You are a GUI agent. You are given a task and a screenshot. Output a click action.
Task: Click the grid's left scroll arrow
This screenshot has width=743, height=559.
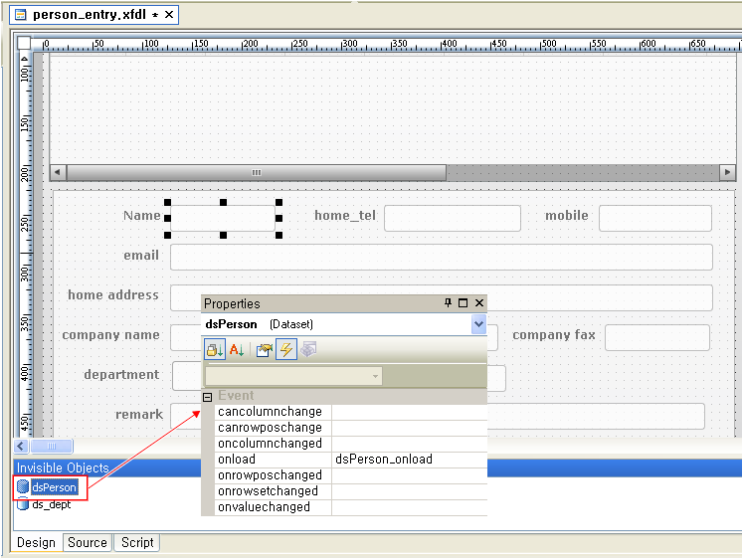click(58, 172)
